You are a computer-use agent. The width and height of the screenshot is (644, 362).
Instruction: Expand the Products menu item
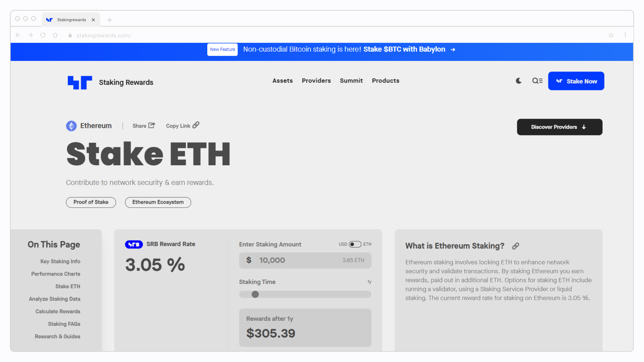[385, 80]
